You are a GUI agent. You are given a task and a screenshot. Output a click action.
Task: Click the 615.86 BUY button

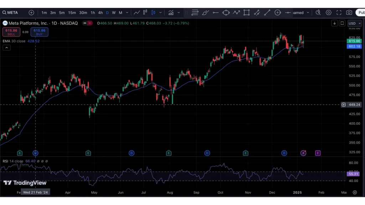[39, 32]
